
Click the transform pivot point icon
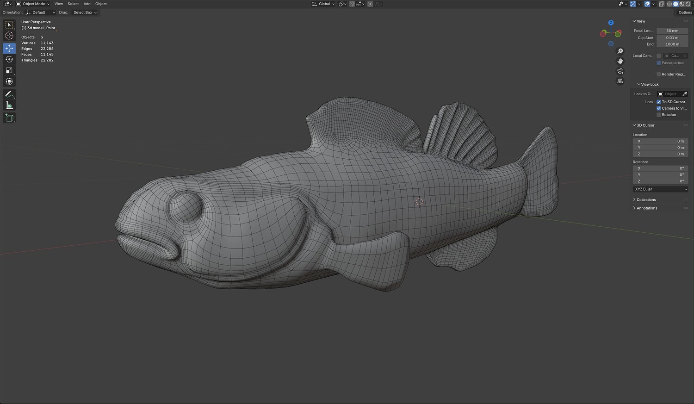(x=342, y=4)
